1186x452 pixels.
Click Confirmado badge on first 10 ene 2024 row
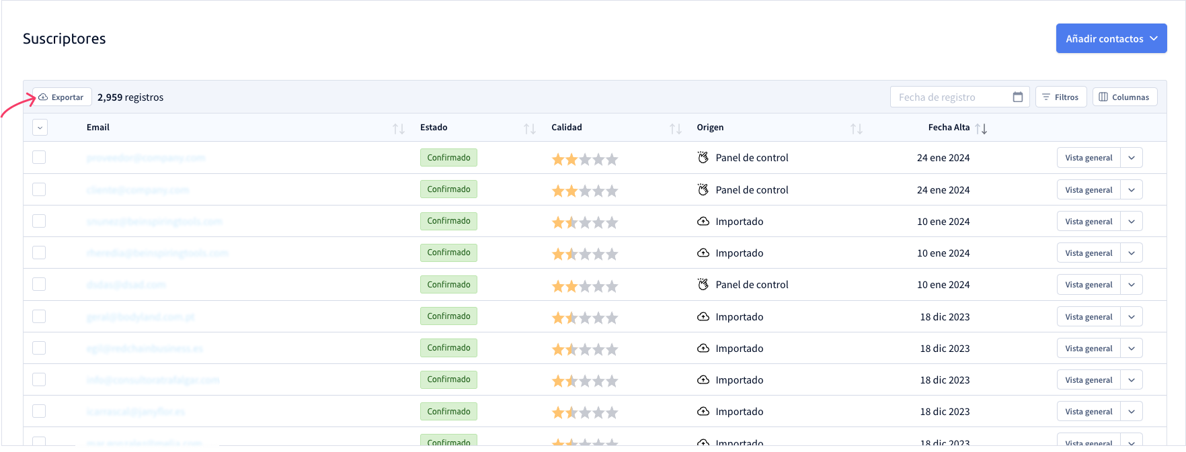tap(448, 221)
